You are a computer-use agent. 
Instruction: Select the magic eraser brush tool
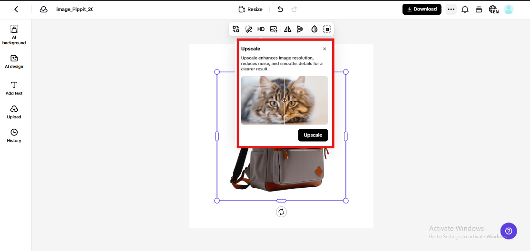point(248,29)
